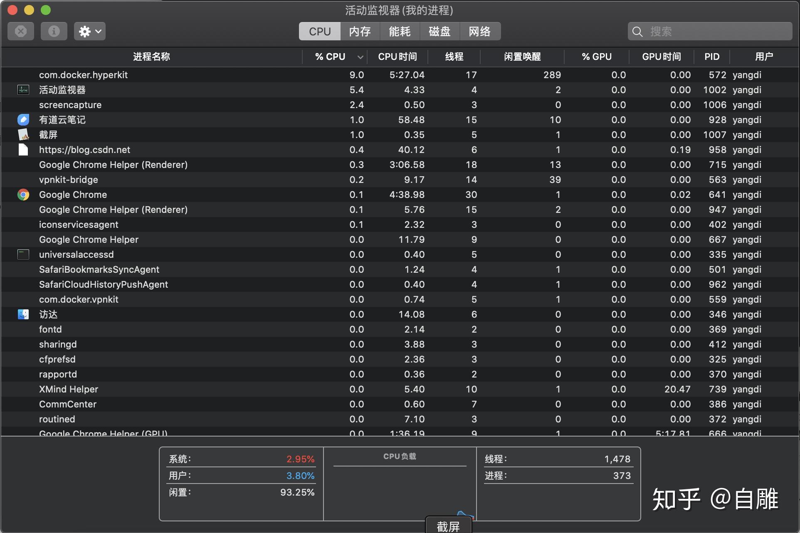Click PID 1002 cell

(x=715, y=90)
